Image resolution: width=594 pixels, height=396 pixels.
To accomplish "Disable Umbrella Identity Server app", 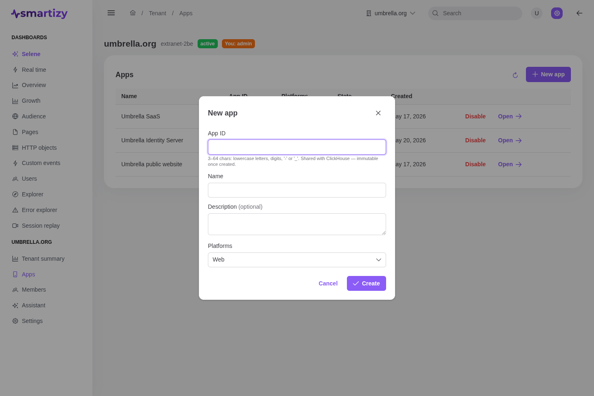I will (475, 140).
